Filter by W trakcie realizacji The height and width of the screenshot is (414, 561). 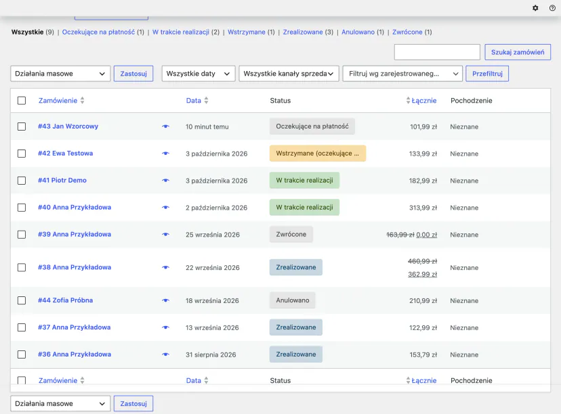tap(181, 32)
